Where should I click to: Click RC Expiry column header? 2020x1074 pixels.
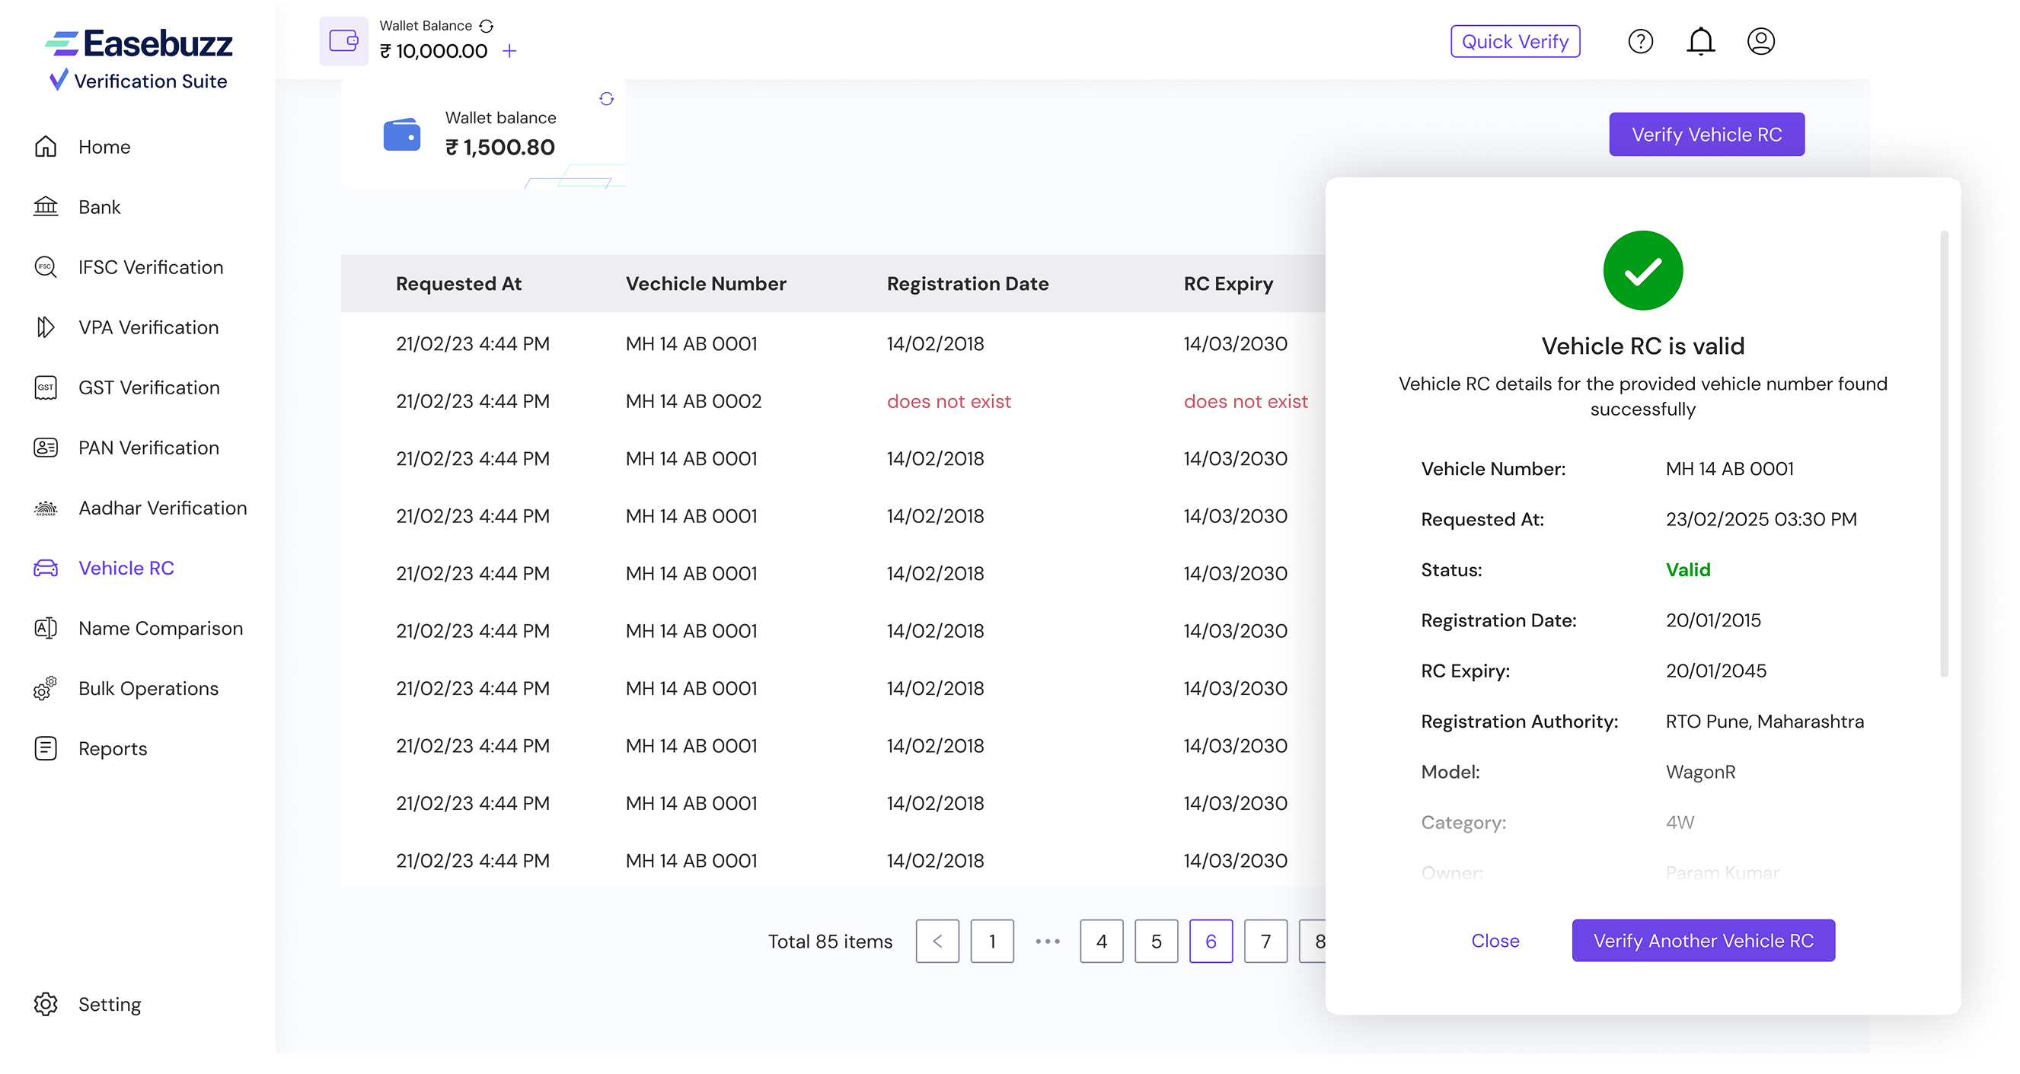(1228, 284)
